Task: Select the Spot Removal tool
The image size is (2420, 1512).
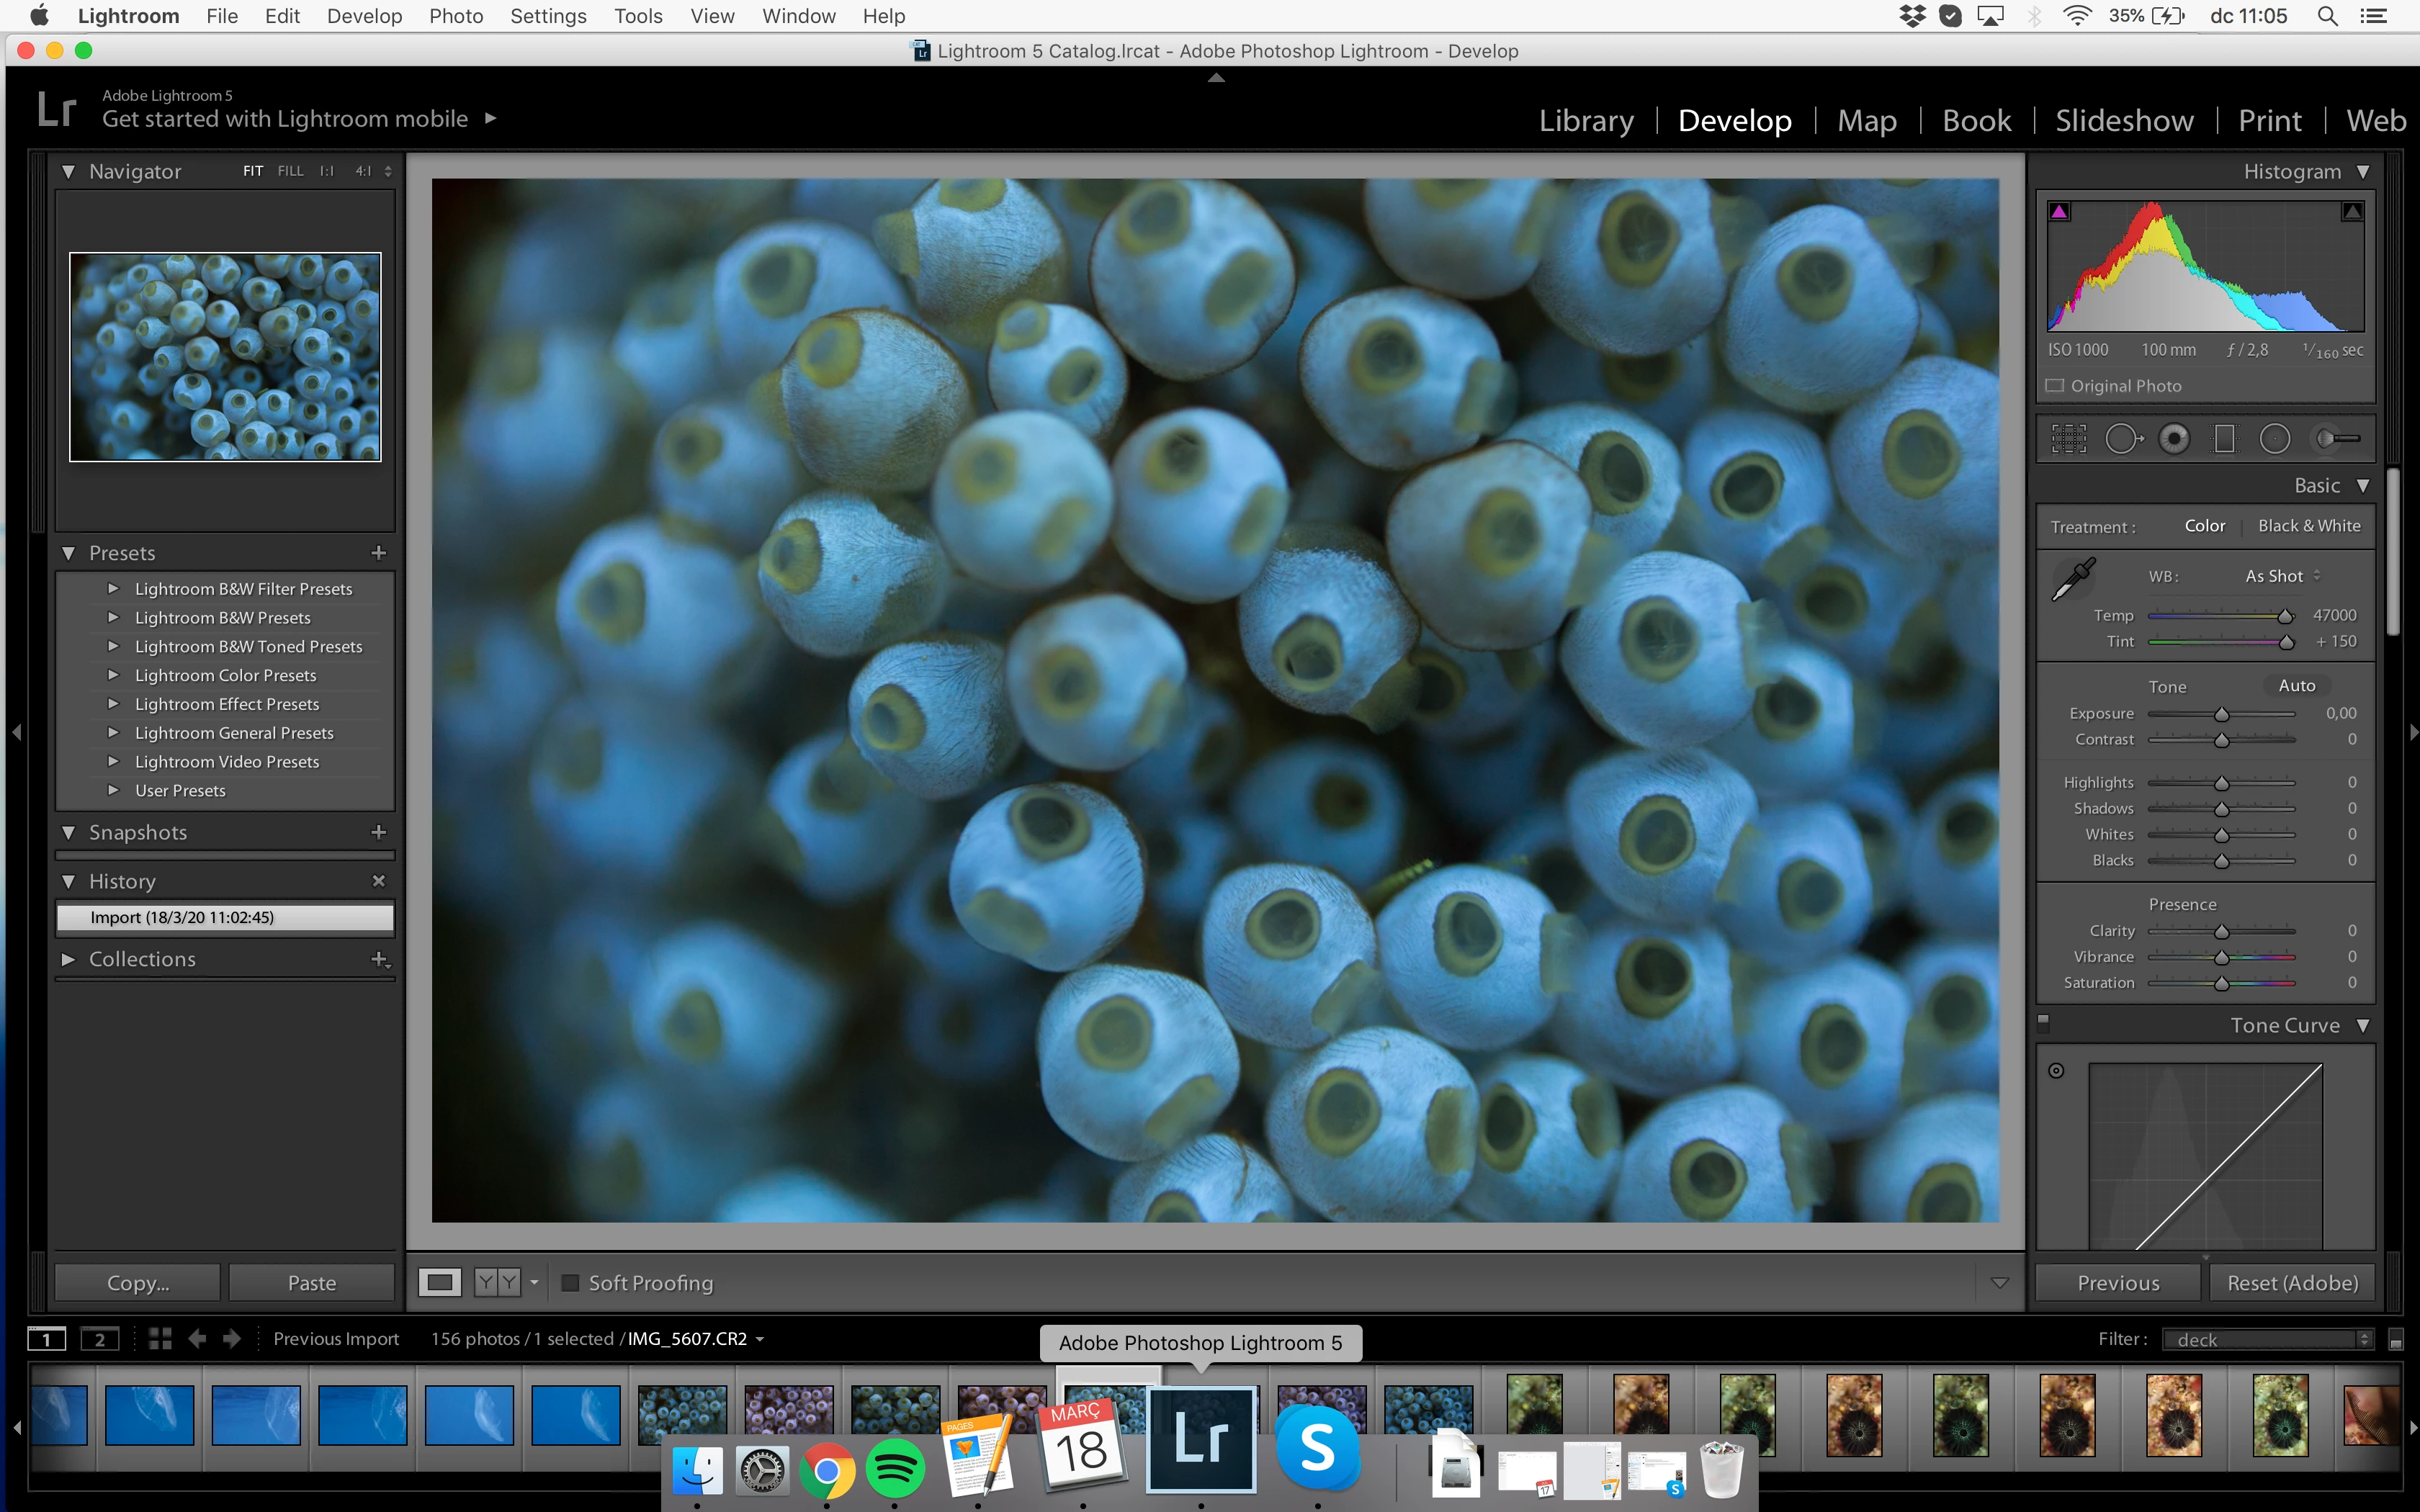Action: [x=2122, y=438]
